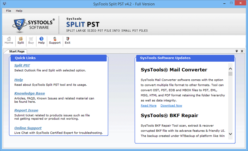Click the Home toolbar icon

[x=9, y=41]
